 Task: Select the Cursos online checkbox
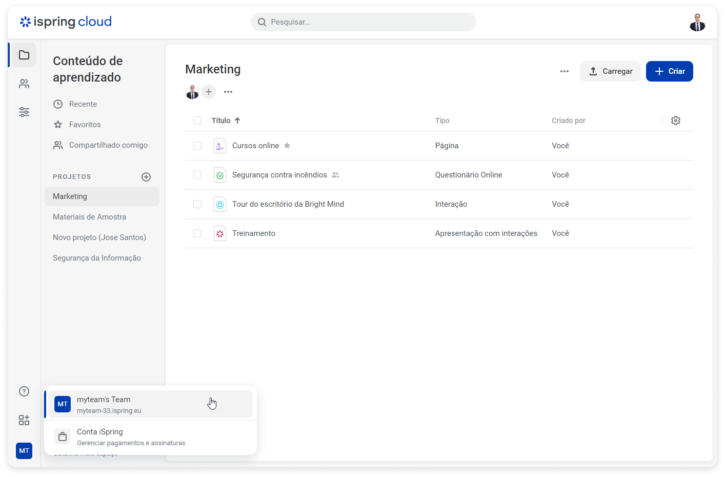click(x=197, y=146)
